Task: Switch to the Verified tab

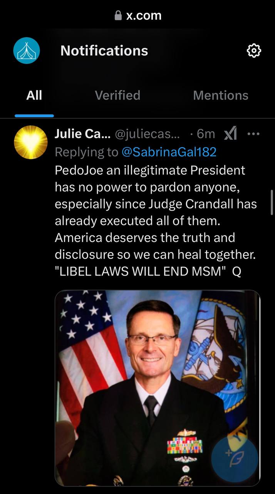Action: 117,95
